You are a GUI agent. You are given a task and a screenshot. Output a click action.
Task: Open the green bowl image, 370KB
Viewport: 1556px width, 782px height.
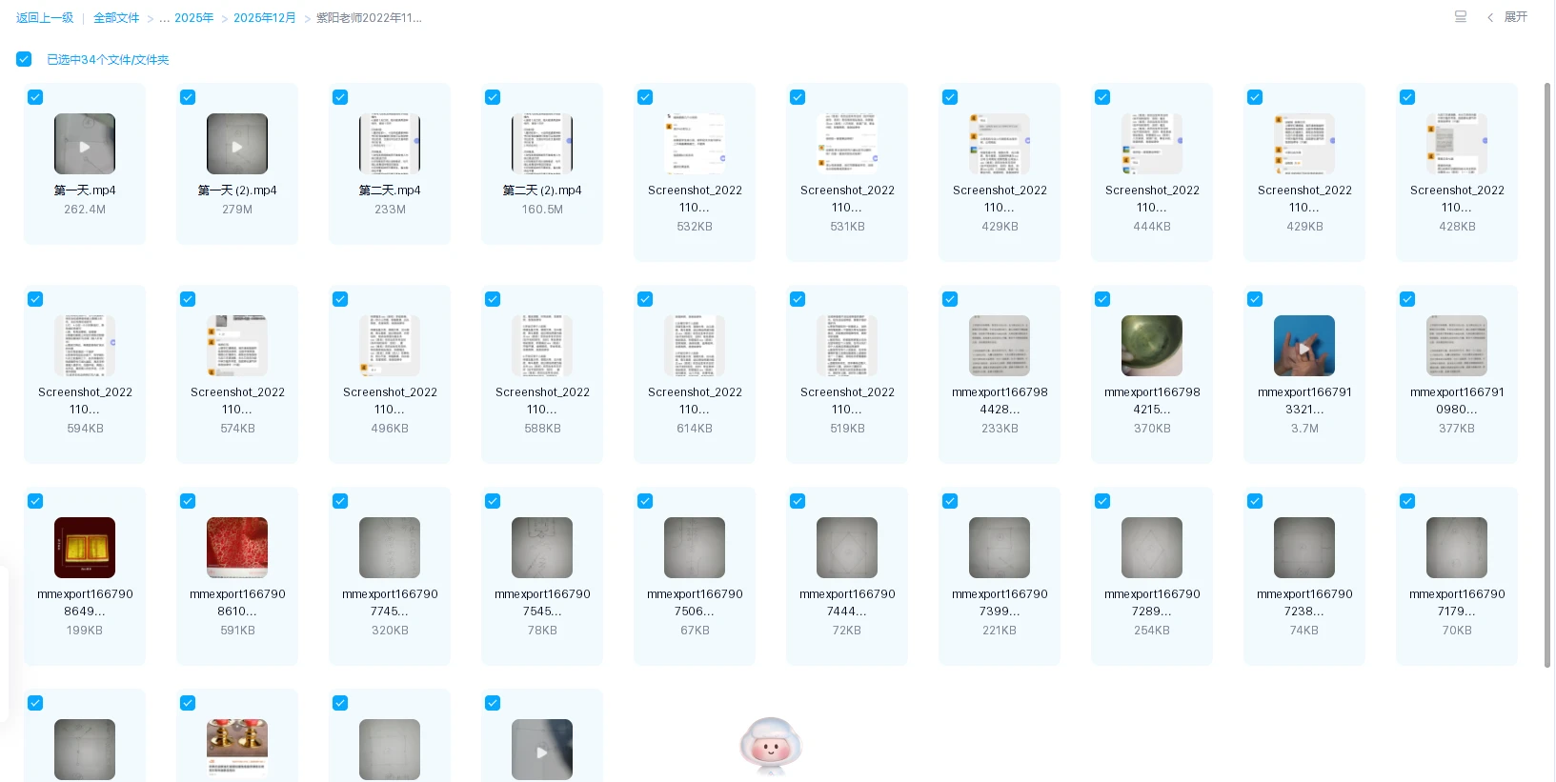[1152, 346]
